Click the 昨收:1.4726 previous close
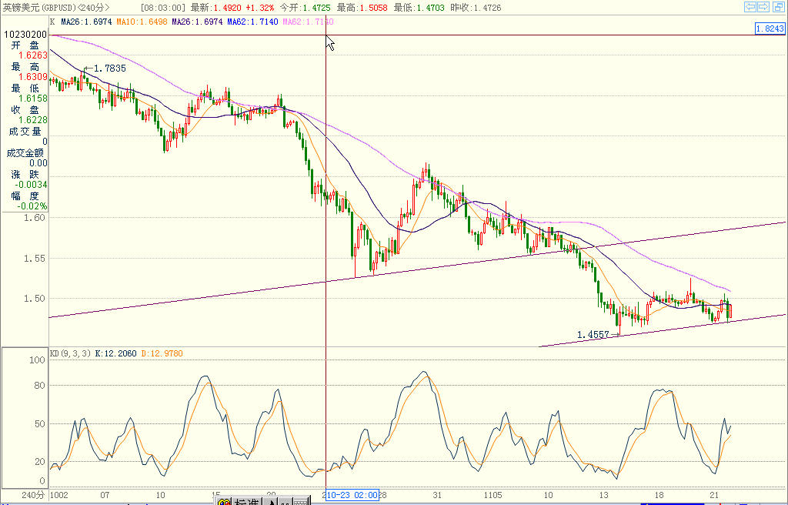Image resolution: width=788 pixels, height=505 pixels. (476, 8)
